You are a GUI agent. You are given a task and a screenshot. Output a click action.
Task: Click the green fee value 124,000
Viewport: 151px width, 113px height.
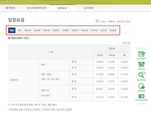click(x=100, y=62)
